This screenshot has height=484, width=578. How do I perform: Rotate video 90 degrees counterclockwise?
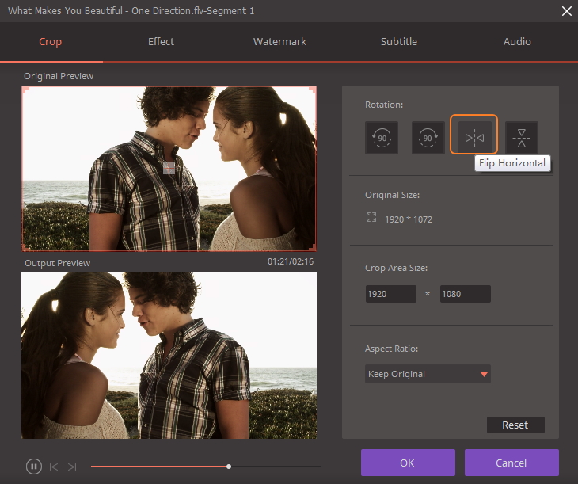[x=382, y=138]
